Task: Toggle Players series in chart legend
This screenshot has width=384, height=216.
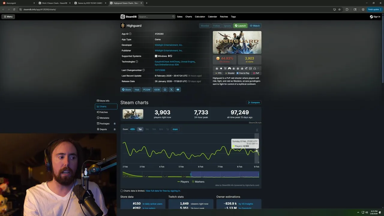Action: pyautogui.click(x=183, y=182)
